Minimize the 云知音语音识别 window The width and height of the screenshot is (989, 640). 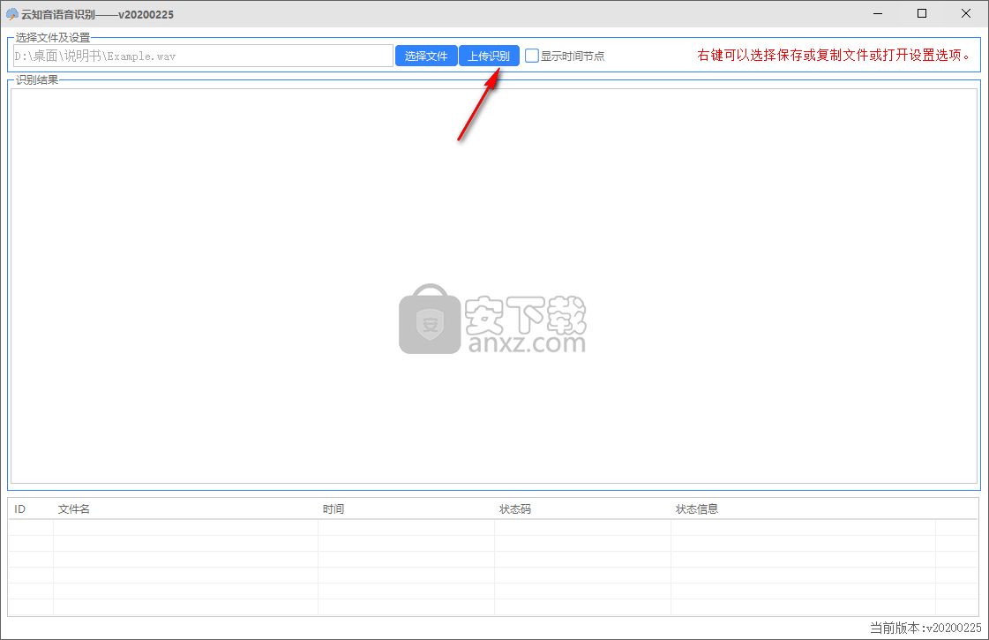(877, 14)
